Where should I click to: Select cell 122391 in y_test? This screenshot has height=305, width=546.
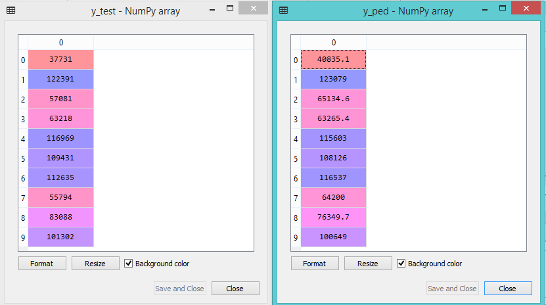pos(61,79)
